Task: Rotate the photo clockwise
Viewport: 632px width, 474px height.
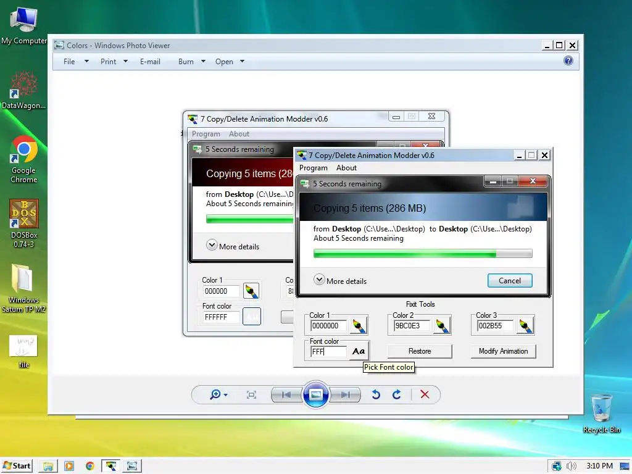Action: tap(397, 394)
